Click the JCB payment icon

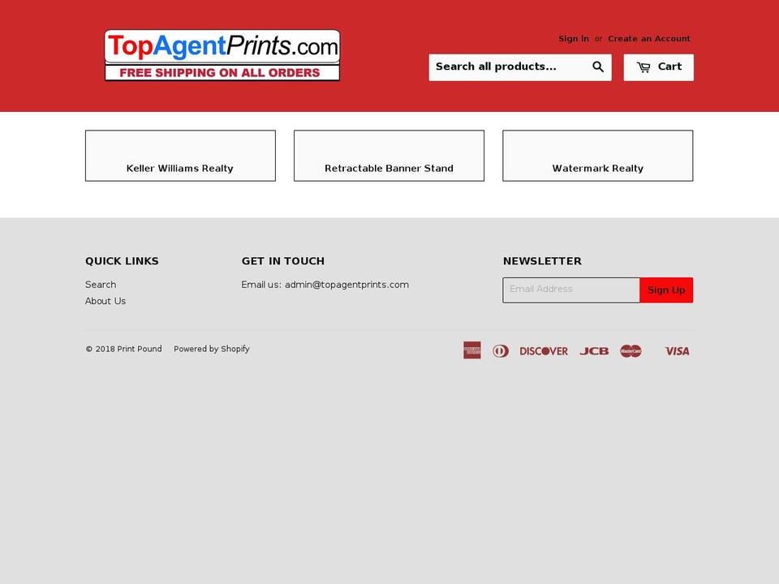[x=594, y=351]
